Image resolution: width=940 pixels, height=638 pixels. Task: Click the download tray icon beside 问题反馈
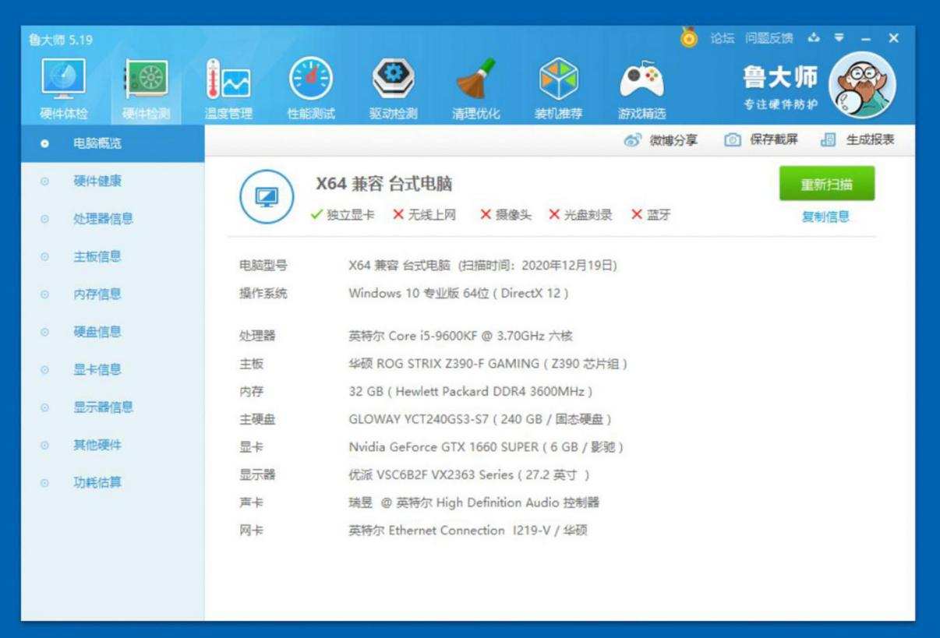pyautogui.click(x=815, y=37)
